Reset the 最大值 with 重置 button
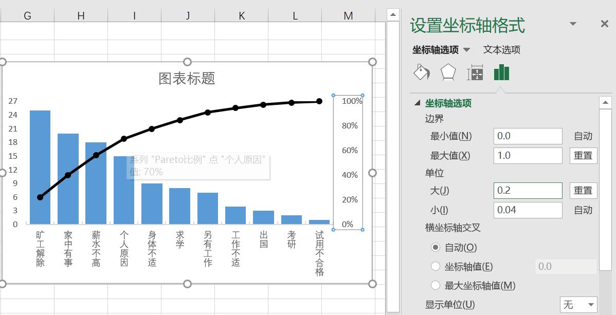Screen dimensions: 616x315 pyautogui.click(x=584, y=156)
